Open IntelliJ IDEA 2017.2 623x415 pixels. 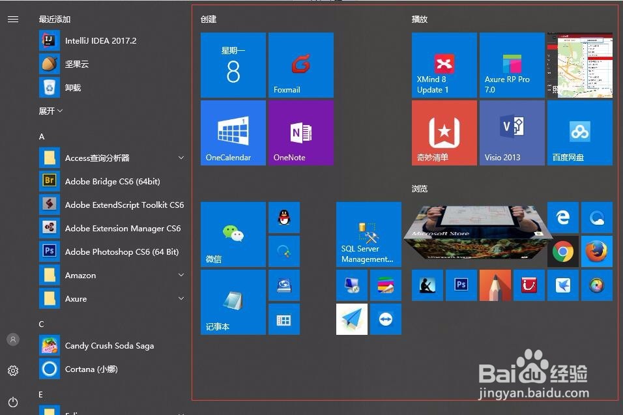(x=113, y=40)
